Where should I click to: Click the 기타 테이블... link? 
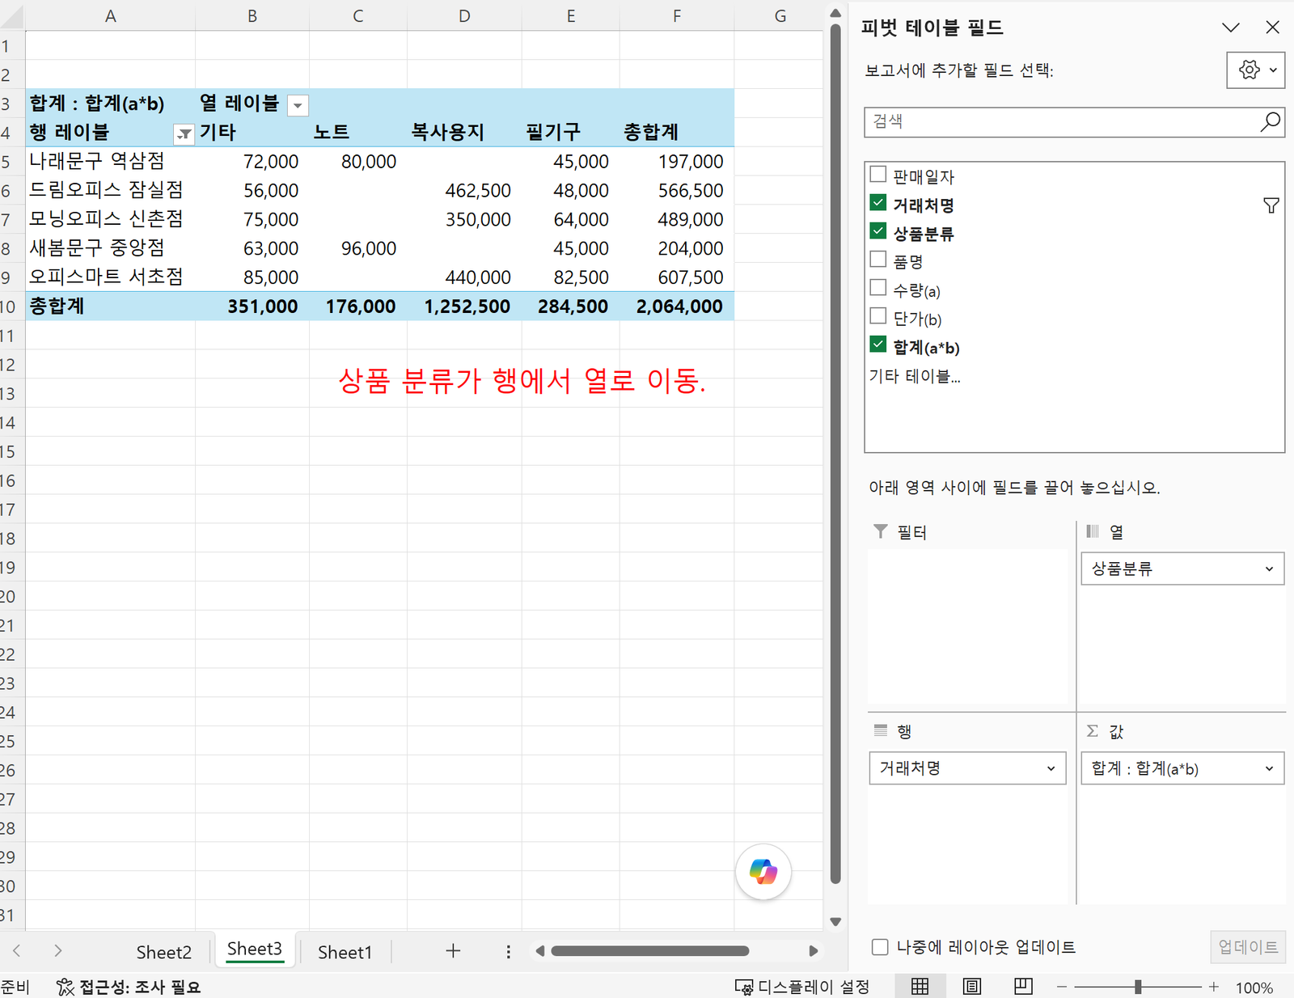tap(915, 376)
